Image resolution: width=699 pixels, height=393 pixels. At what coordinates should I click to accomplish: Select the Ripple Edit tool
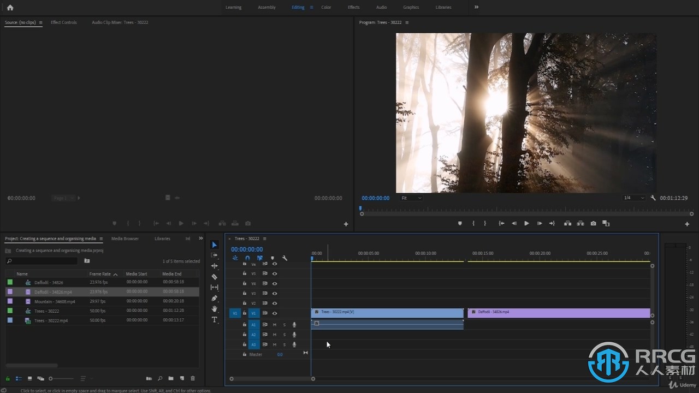click(x=215, y=266)
